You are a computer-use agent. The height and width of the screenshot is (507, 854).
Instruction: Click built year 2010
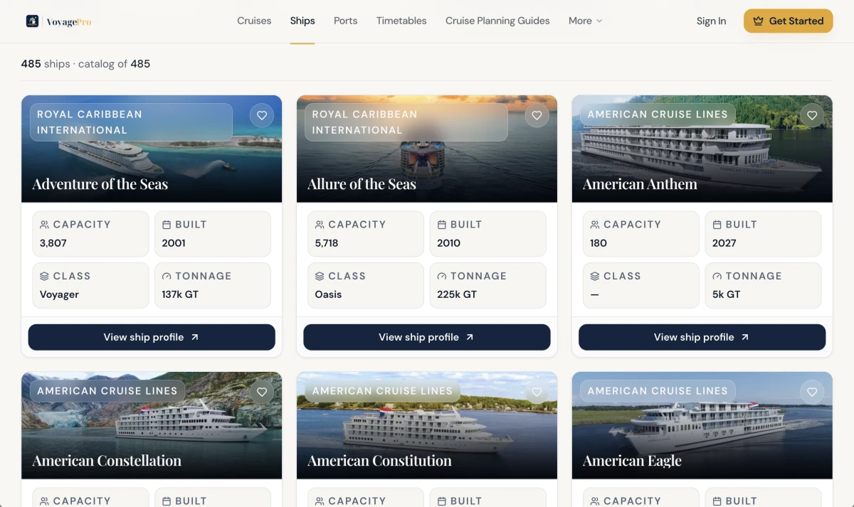(x=449, y=243)
